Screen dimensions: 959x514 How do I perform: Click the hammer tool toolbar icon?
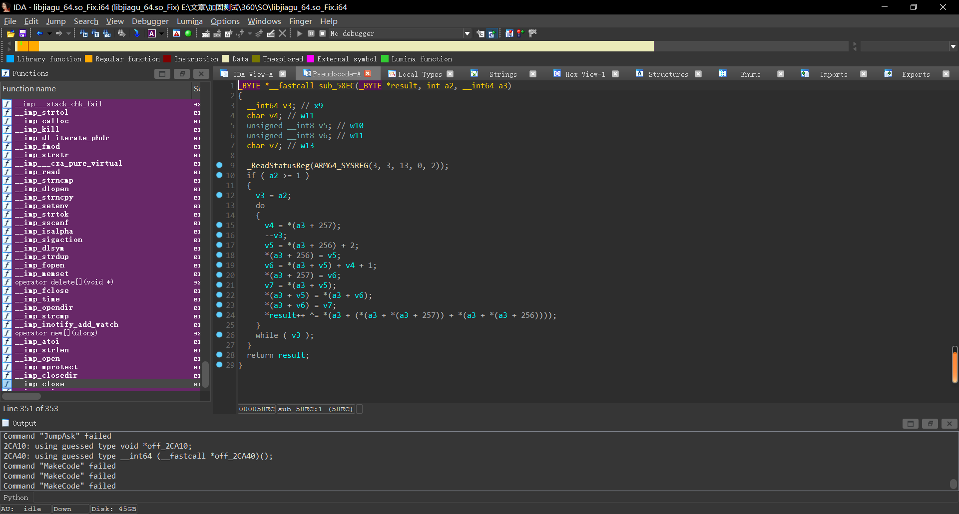(532, 33)
